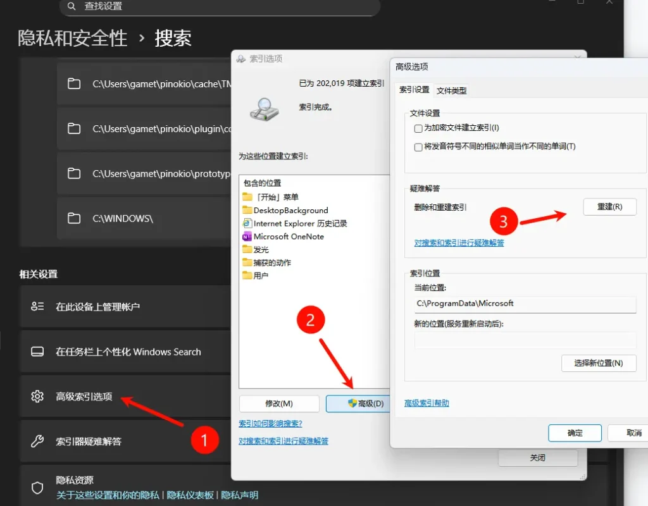勾选“将发音符号不同的相似单词”复选框

pyautogui.click(x=418, y=147)
